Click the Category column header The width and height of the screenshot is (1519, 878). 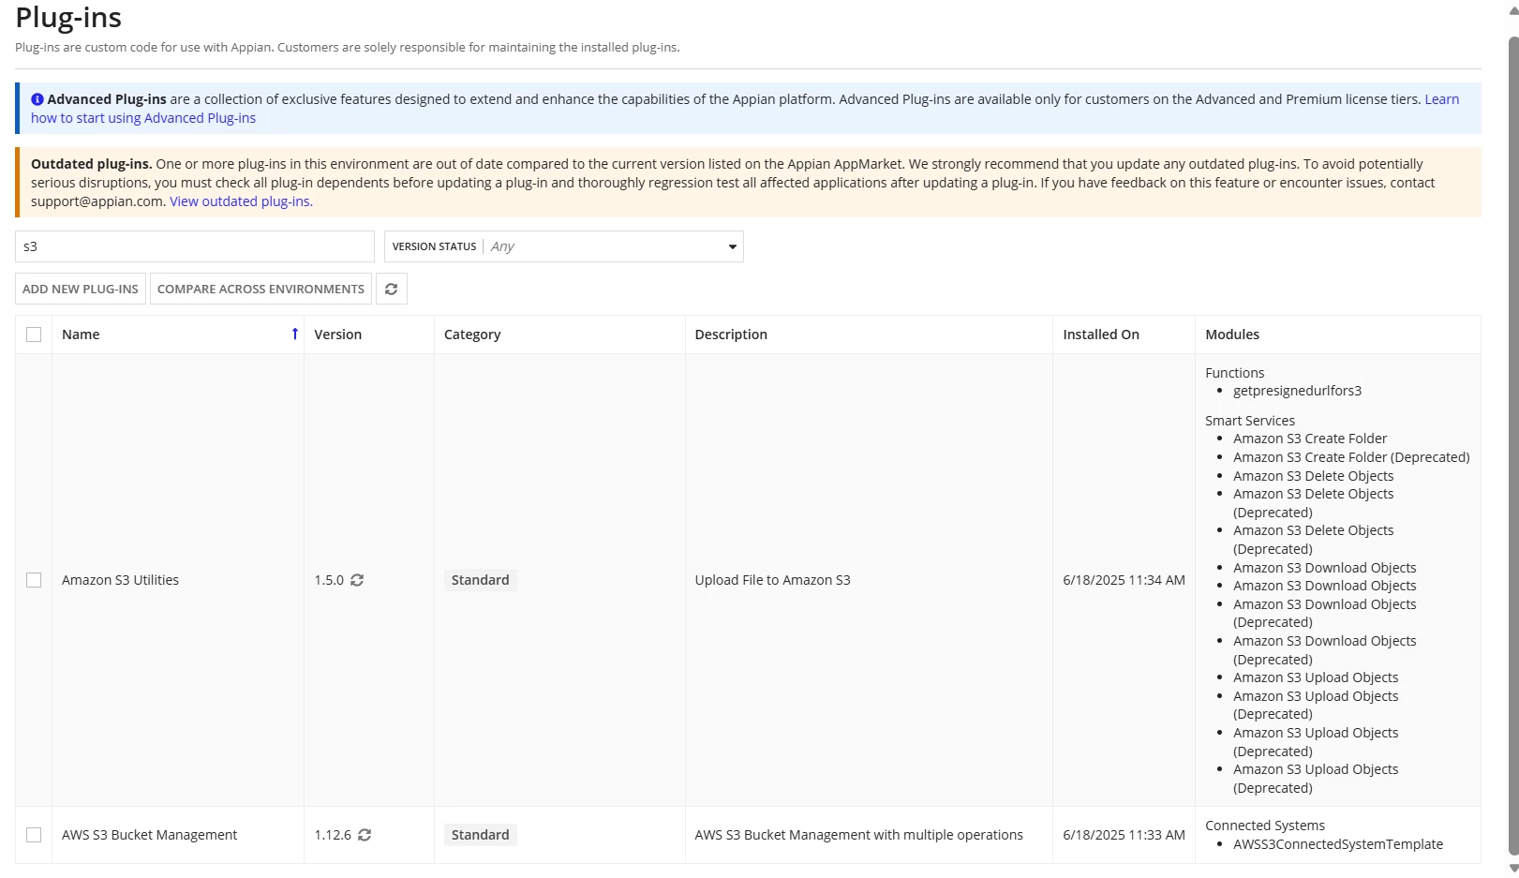coord(472,335)
